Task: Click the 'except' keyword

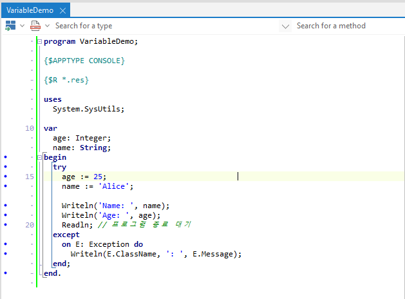Action: point(66,235)
